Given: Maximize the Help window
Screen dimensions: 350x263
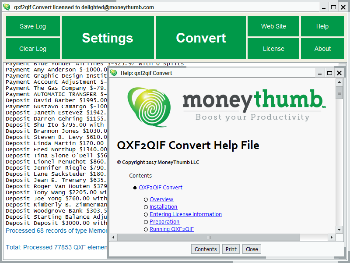Looking at the screenshot, I should (329, 73).
